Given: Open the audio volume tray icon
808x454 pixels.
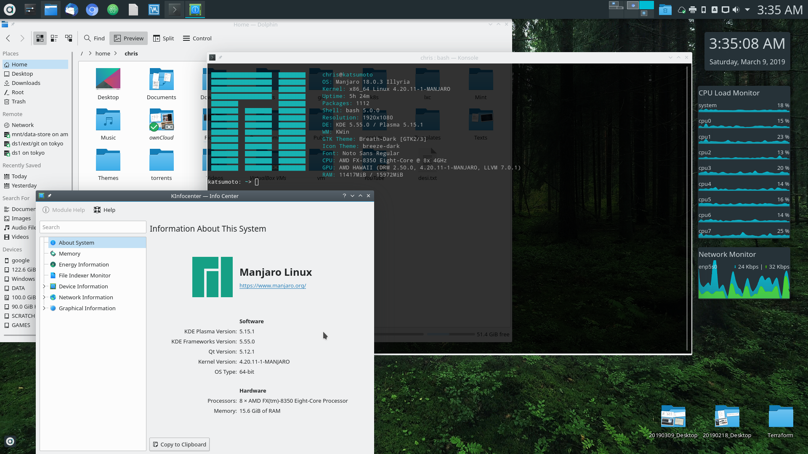Looking at the screenshot, I should [736, 10].
